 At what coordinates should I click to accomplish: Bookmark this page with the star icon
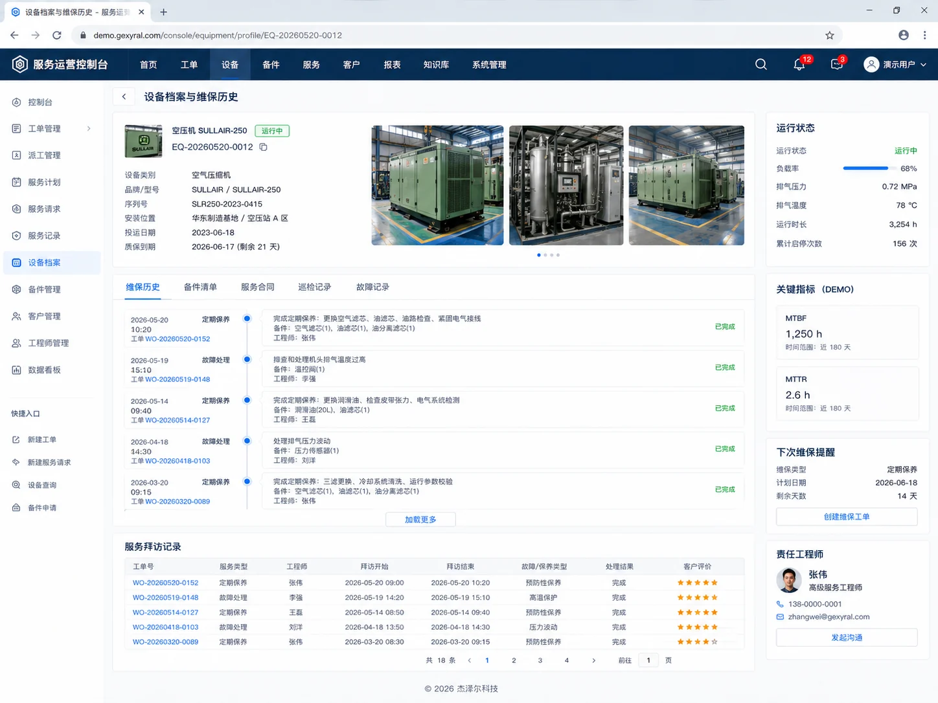click(x=830, y=35)
